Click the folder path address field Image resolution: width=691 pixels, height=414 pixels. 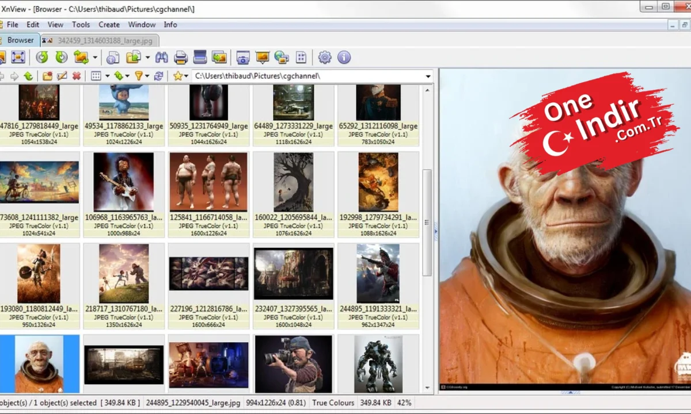point(308,76)
